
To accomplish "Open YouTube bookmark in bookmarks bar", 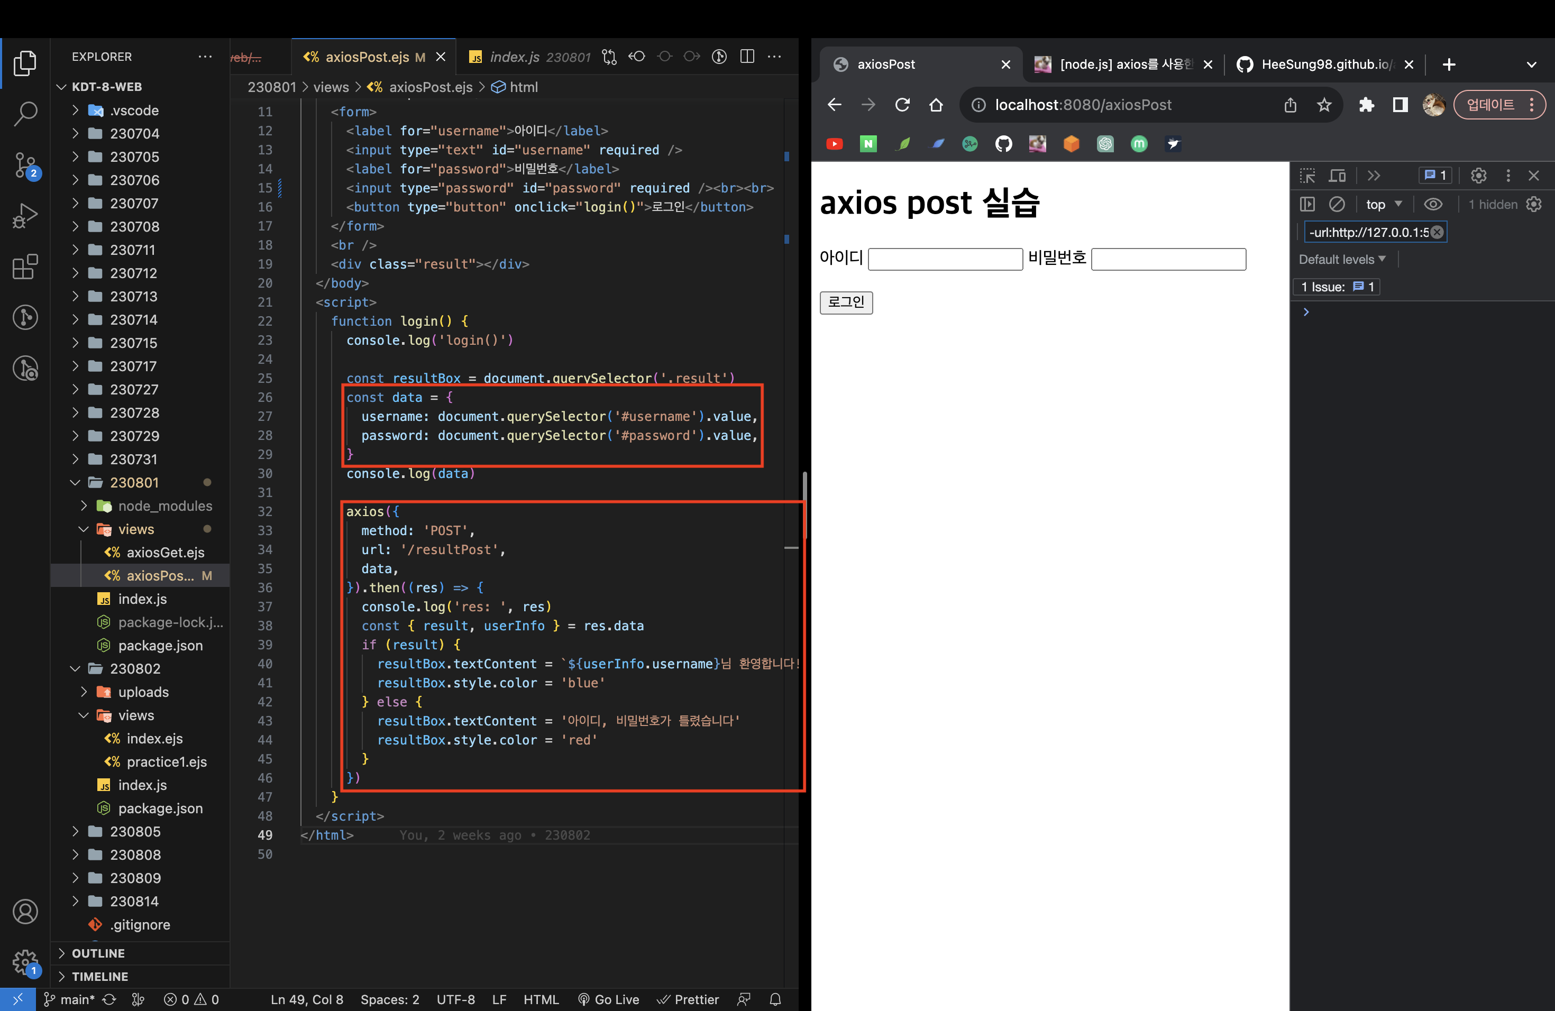I will click(834, 144).
